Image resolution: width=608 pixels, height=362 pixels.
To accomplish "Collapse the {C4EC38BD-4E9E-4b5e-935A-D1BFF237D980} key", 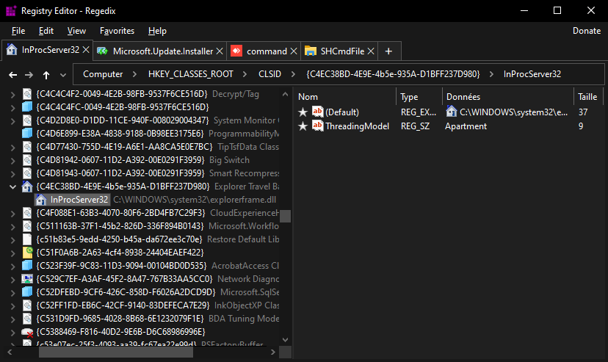I will (x=12, y=187).
